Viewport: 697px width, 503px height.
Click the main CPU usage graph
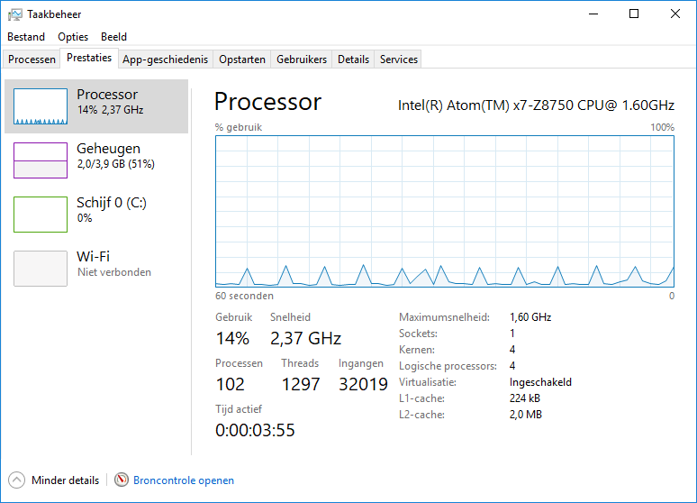tap(445, 212)
